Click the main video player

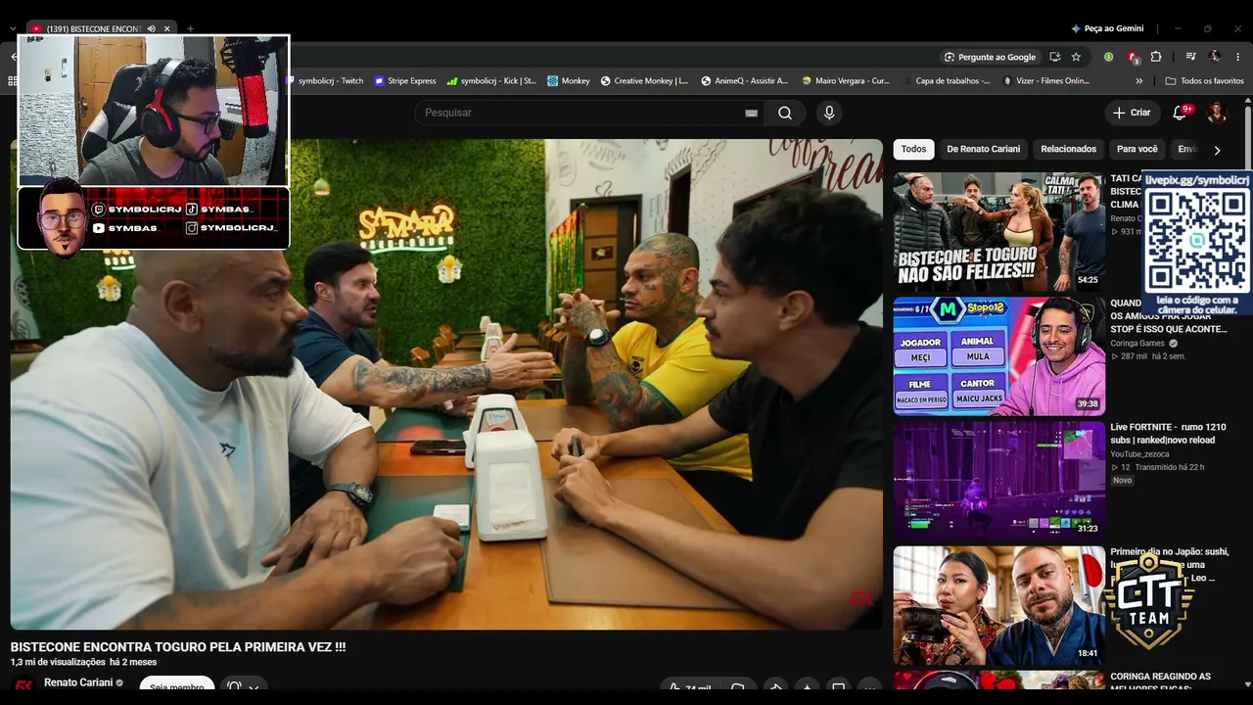click(x=446, y=384)
